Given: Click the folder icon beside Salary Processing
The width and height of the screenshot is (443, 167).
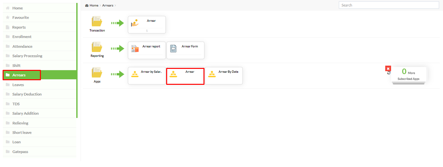Looking at the screenshot, I should coord(7,56).
